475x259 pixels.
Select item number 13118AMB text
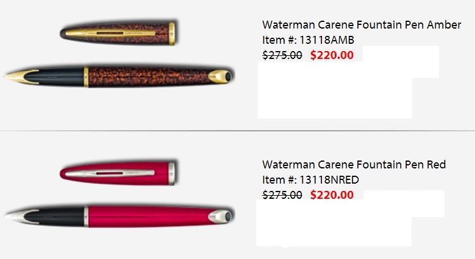[x=308, y=40]
